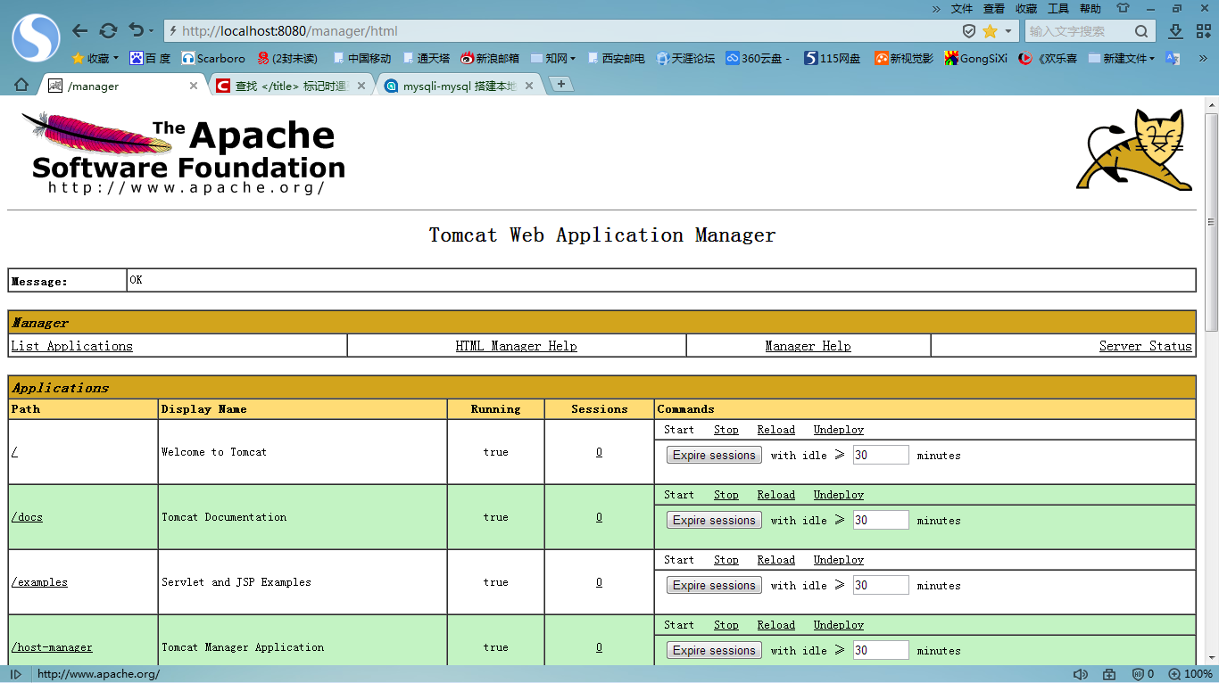This screenshot has height=683, width=1219.
Task: Open the /host-manager path link
Action: [52, 647]
